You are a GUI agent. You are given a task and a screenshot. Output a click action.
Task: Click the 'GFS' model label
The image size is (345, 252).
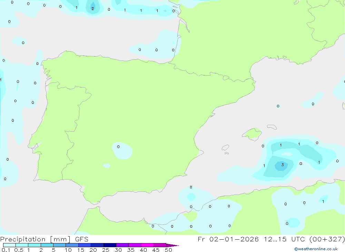pos(82,239)
